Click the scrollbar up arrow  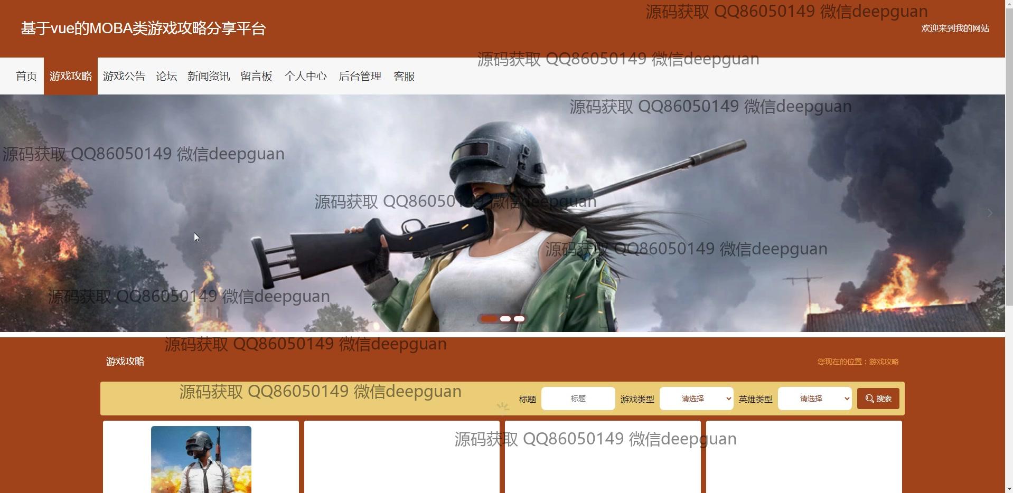coord(1009,4)
